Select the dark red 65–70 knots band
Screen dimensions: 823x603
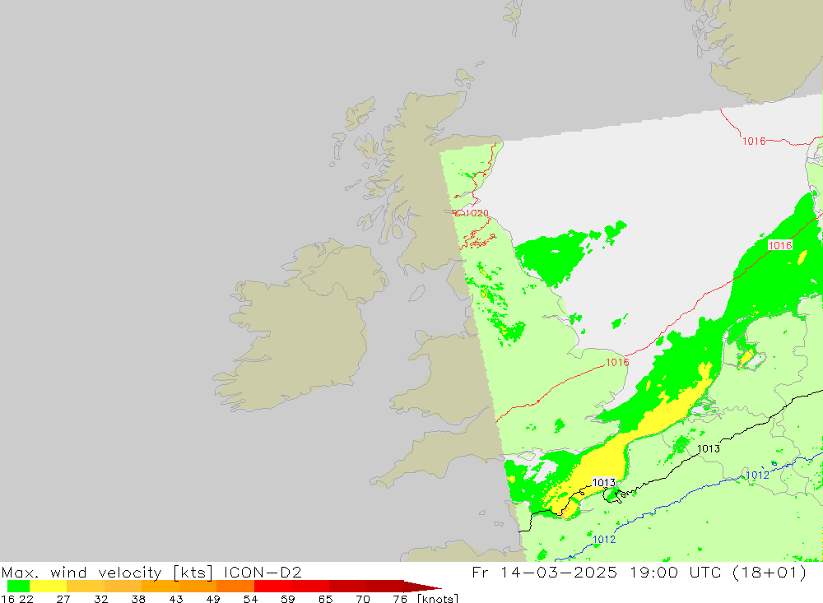[347, 587]
